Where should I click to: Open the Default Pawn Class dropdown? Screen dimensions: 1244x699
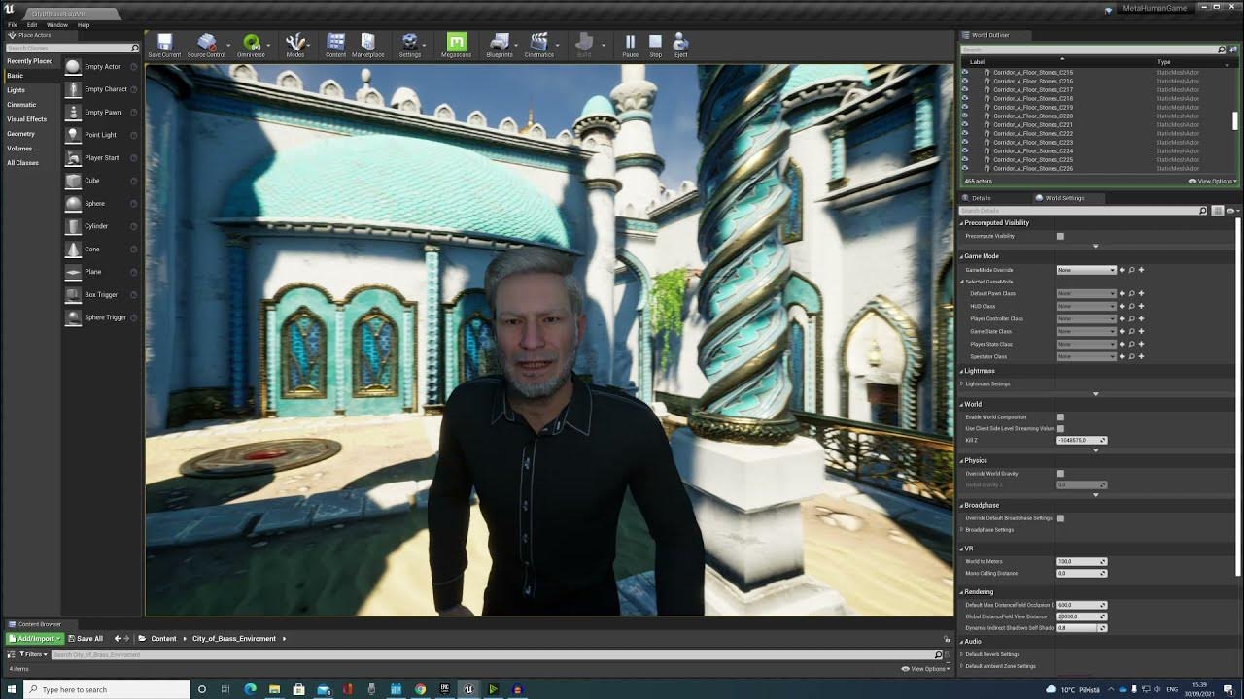(x=1087, y=293)
